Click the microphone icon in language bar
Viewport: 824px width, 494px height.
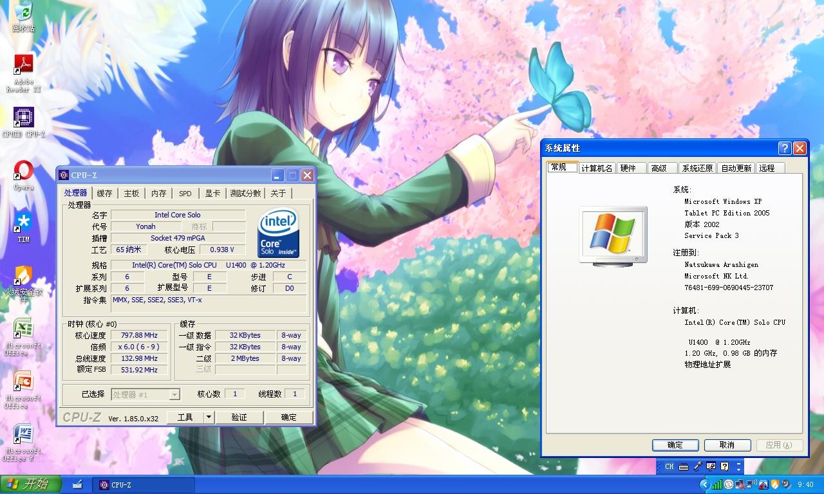pyautogui.click(x=698, y=466)
